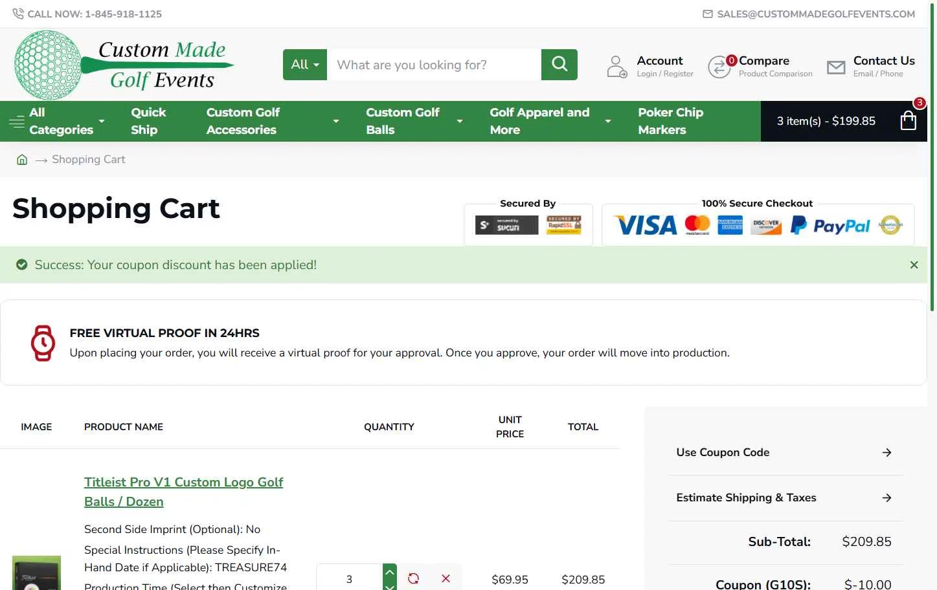Click the UNIT PRICE column header
The height and width of the screenshot is (590, 937).
pos(510,427)
